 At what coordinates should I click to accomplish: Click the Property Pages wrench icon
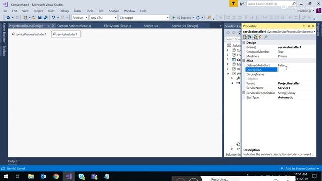point(266,37)
